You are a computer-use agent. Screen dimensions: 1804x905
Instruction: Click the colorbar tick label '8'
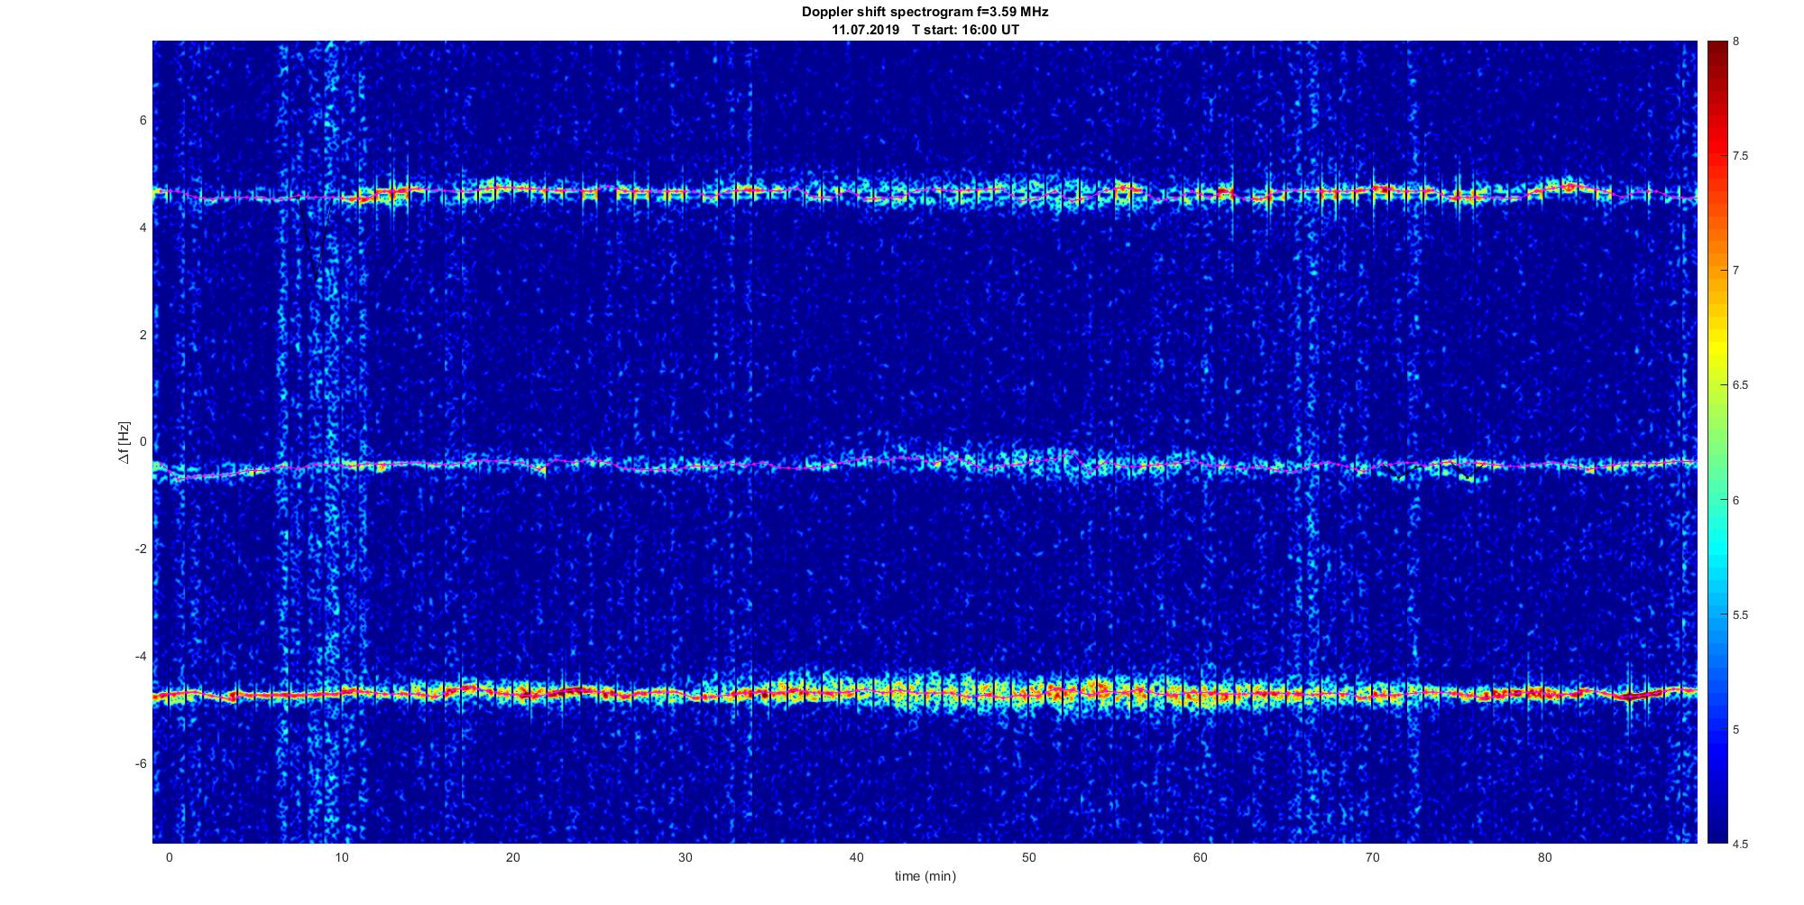1736,42
